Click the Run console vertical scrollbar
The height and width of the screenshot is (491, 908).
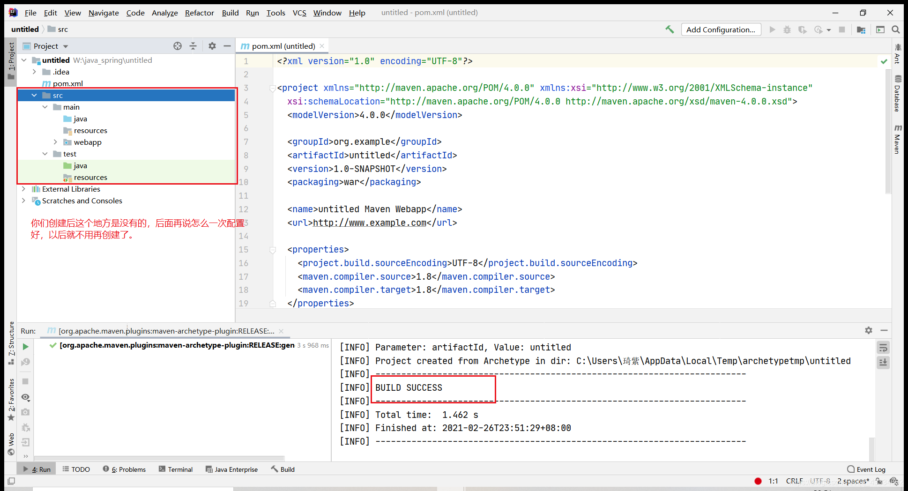pyautogui.click(x=871, y=448)
